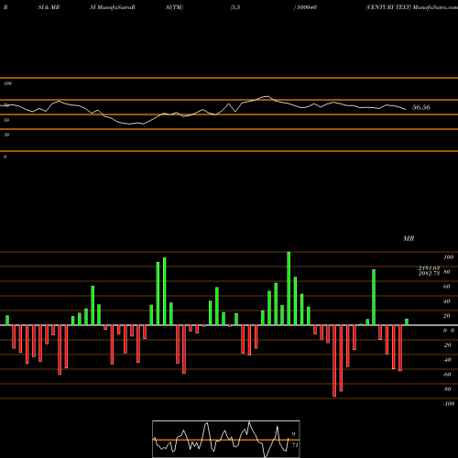458x458 pixels.
Task: Click the tallest green MR histogram bar
Action: point(289,289)
